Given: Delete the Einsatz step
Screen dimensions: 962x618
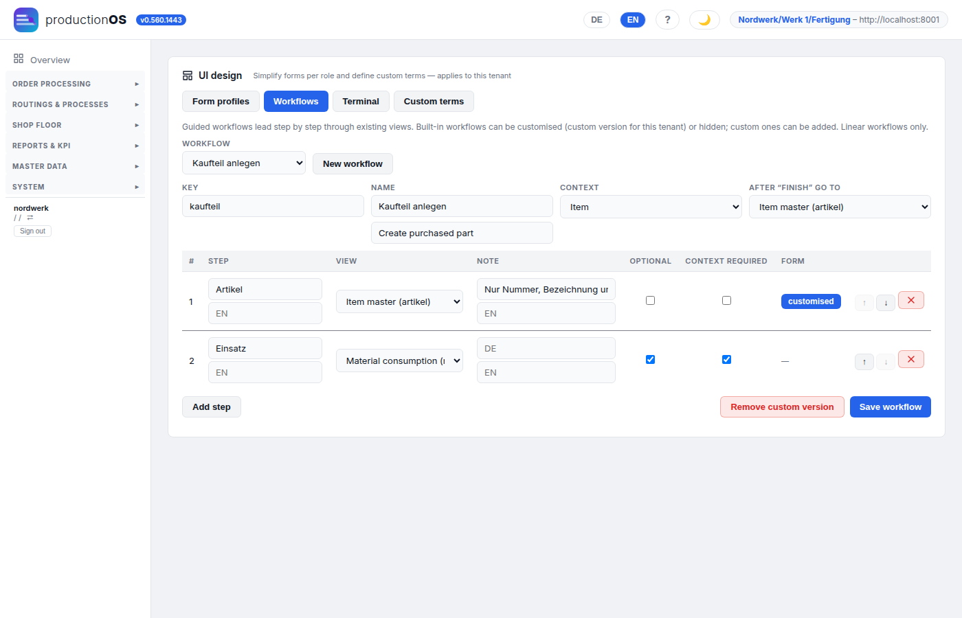Looking at the screenshot, I should [911, 360].
